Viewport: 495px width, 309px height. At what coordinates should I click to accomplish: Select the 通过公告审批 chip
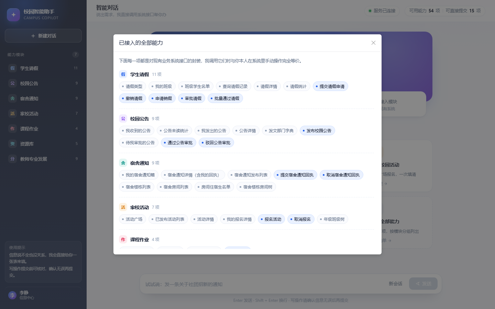coord(179,143)
